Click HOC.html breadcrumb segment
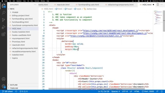This screenshot has width=165, height=93. tap(47, 9)
